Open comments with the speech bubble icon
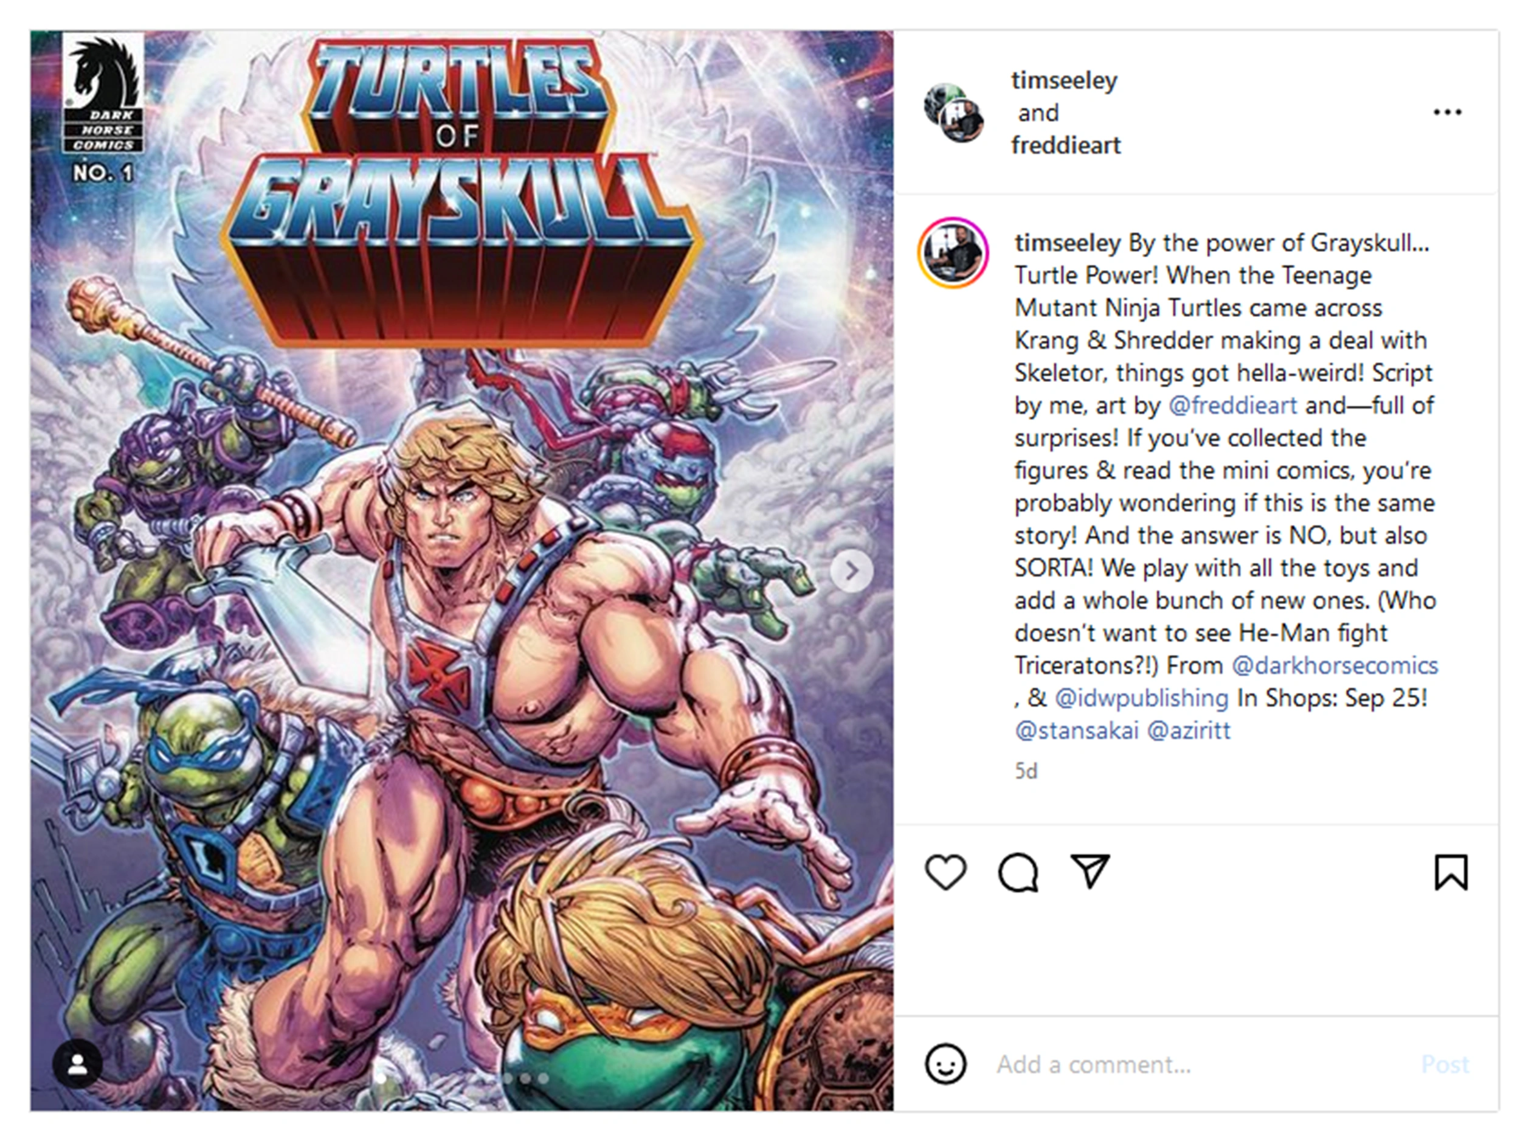The width and height of the screenshot is (1520, 1138). coord(1018,872)
